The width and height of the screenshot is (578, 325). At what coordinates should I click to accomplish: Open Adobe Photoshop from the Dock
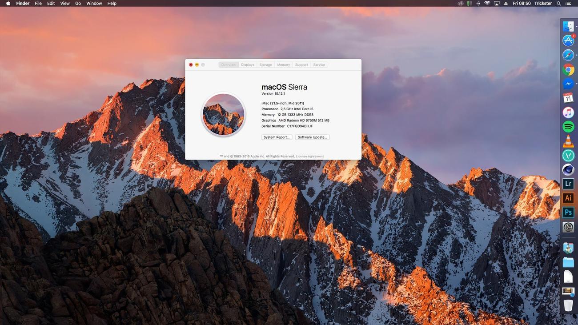[x=568, y=213]
